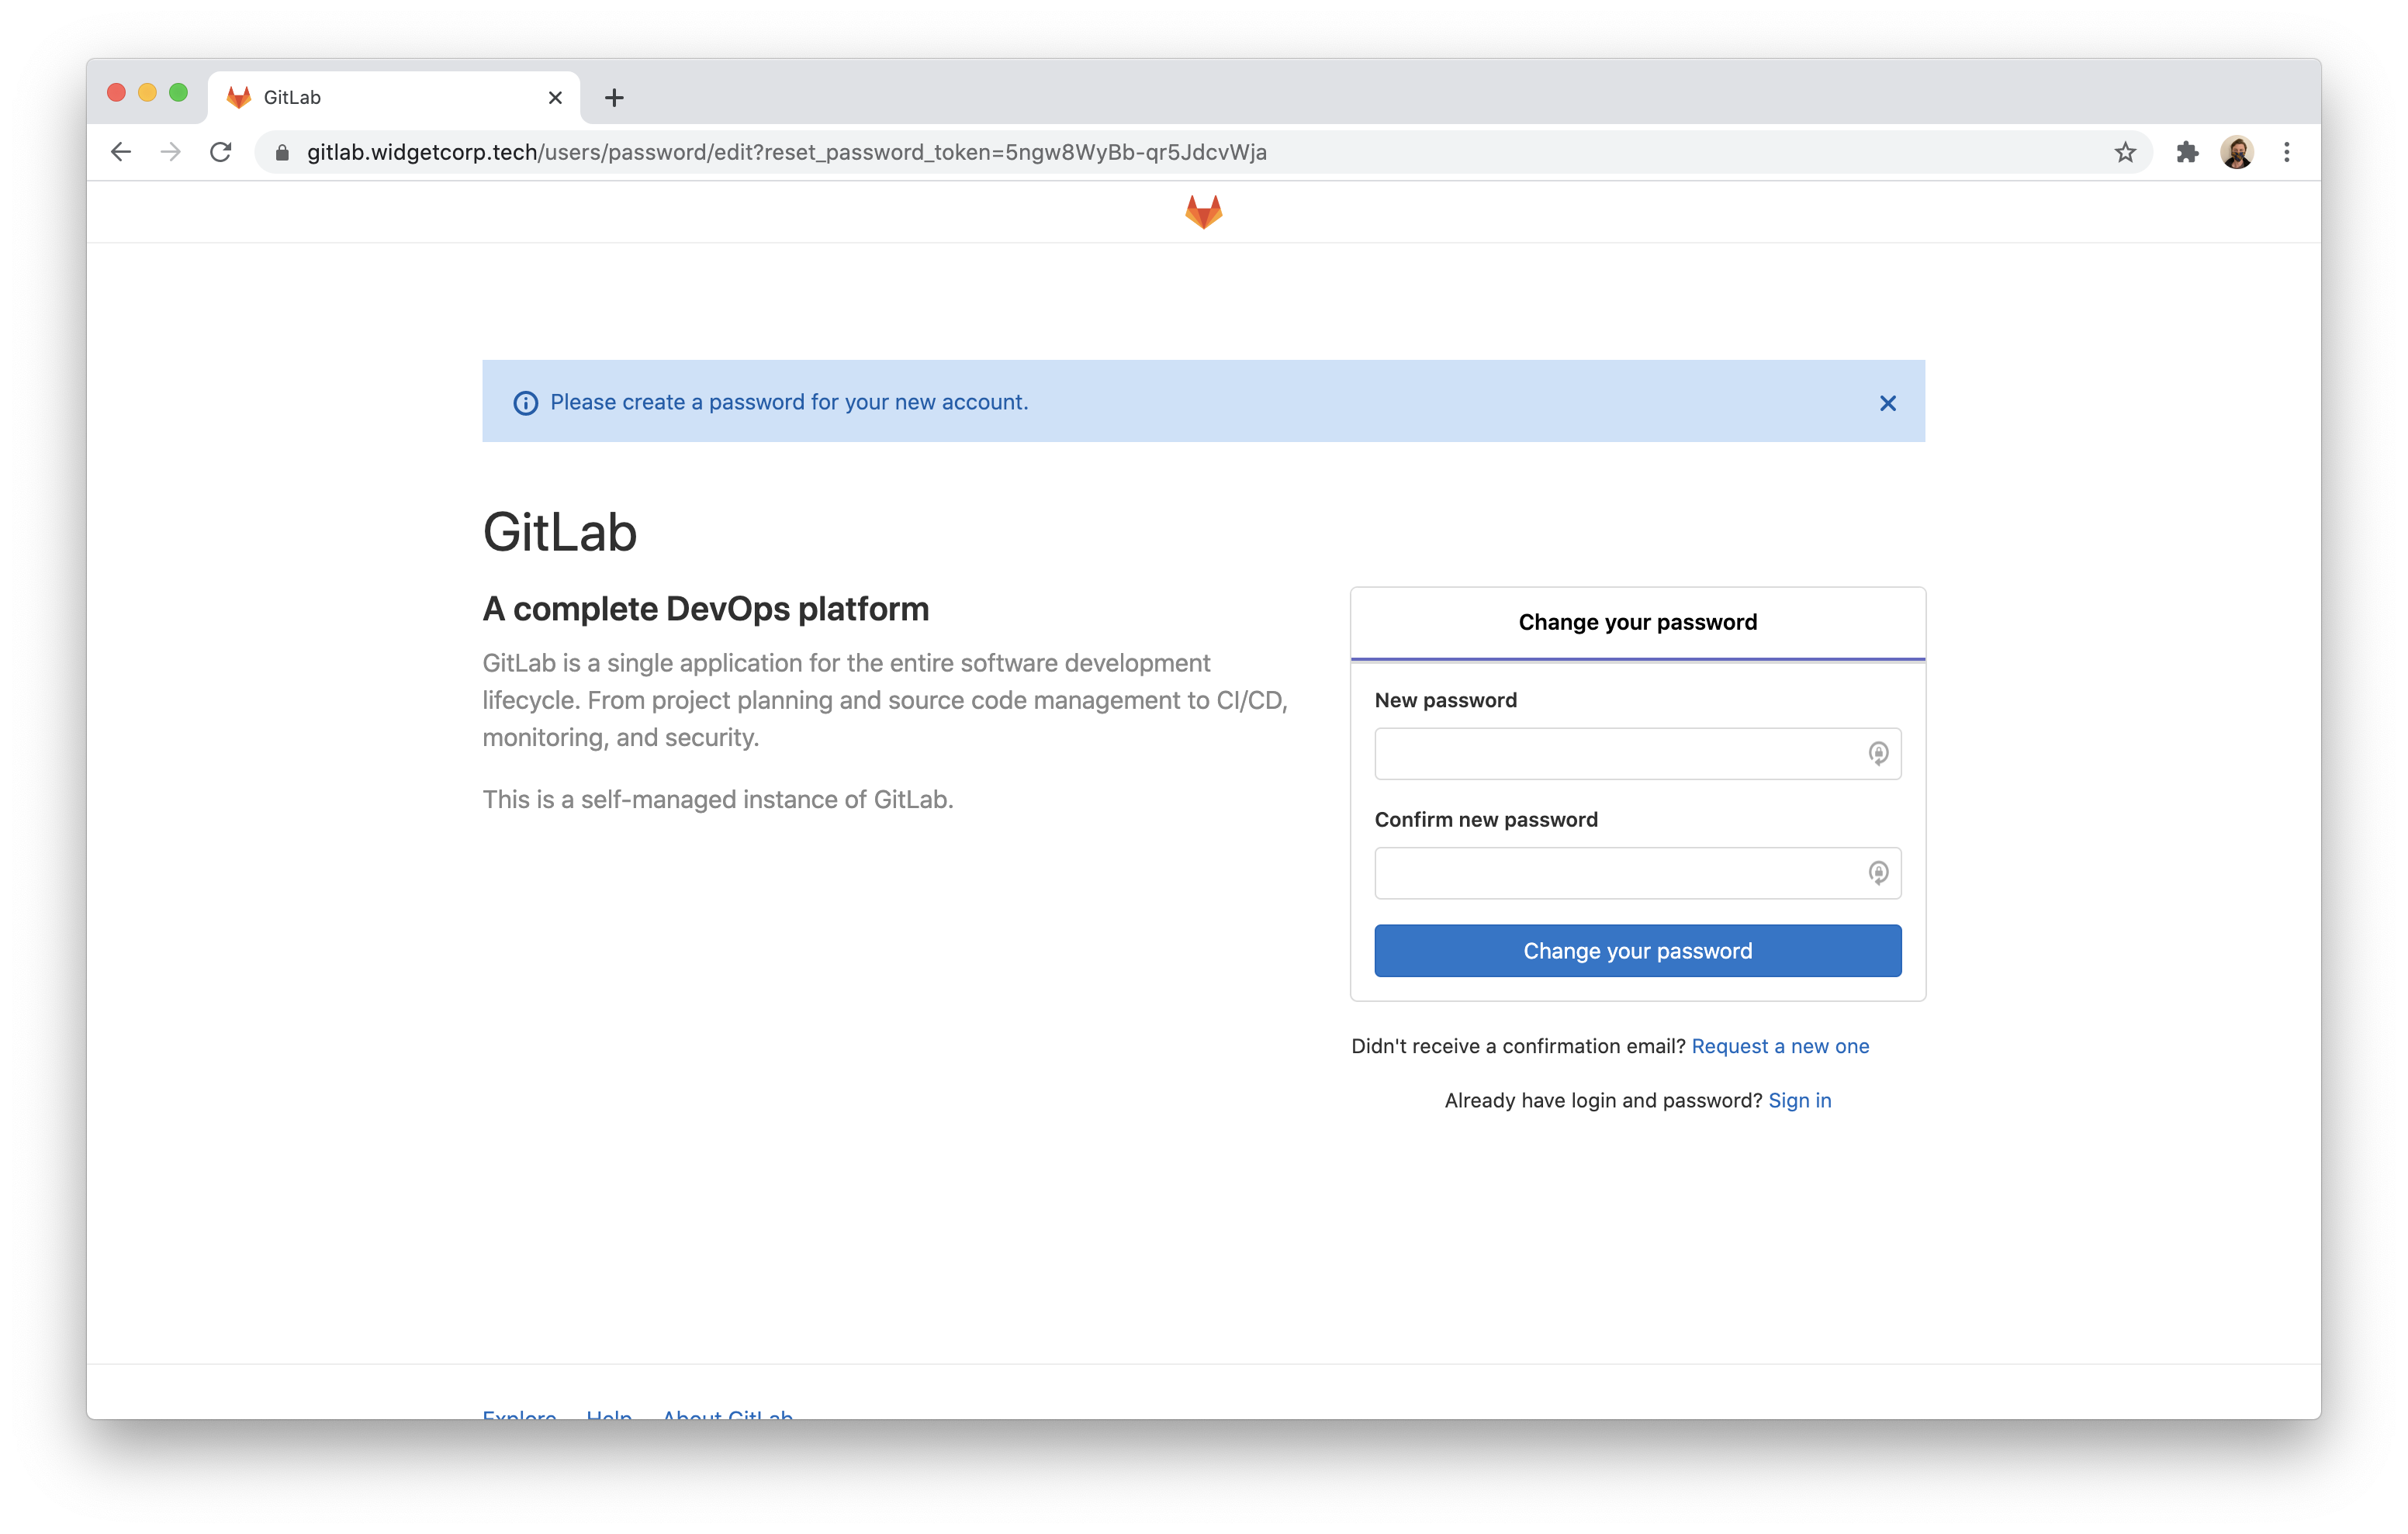This screenshot has height=1534, width=2408.
Task: Click the Change your password button
Action: pyautogui.click(x=1638, y=949)
